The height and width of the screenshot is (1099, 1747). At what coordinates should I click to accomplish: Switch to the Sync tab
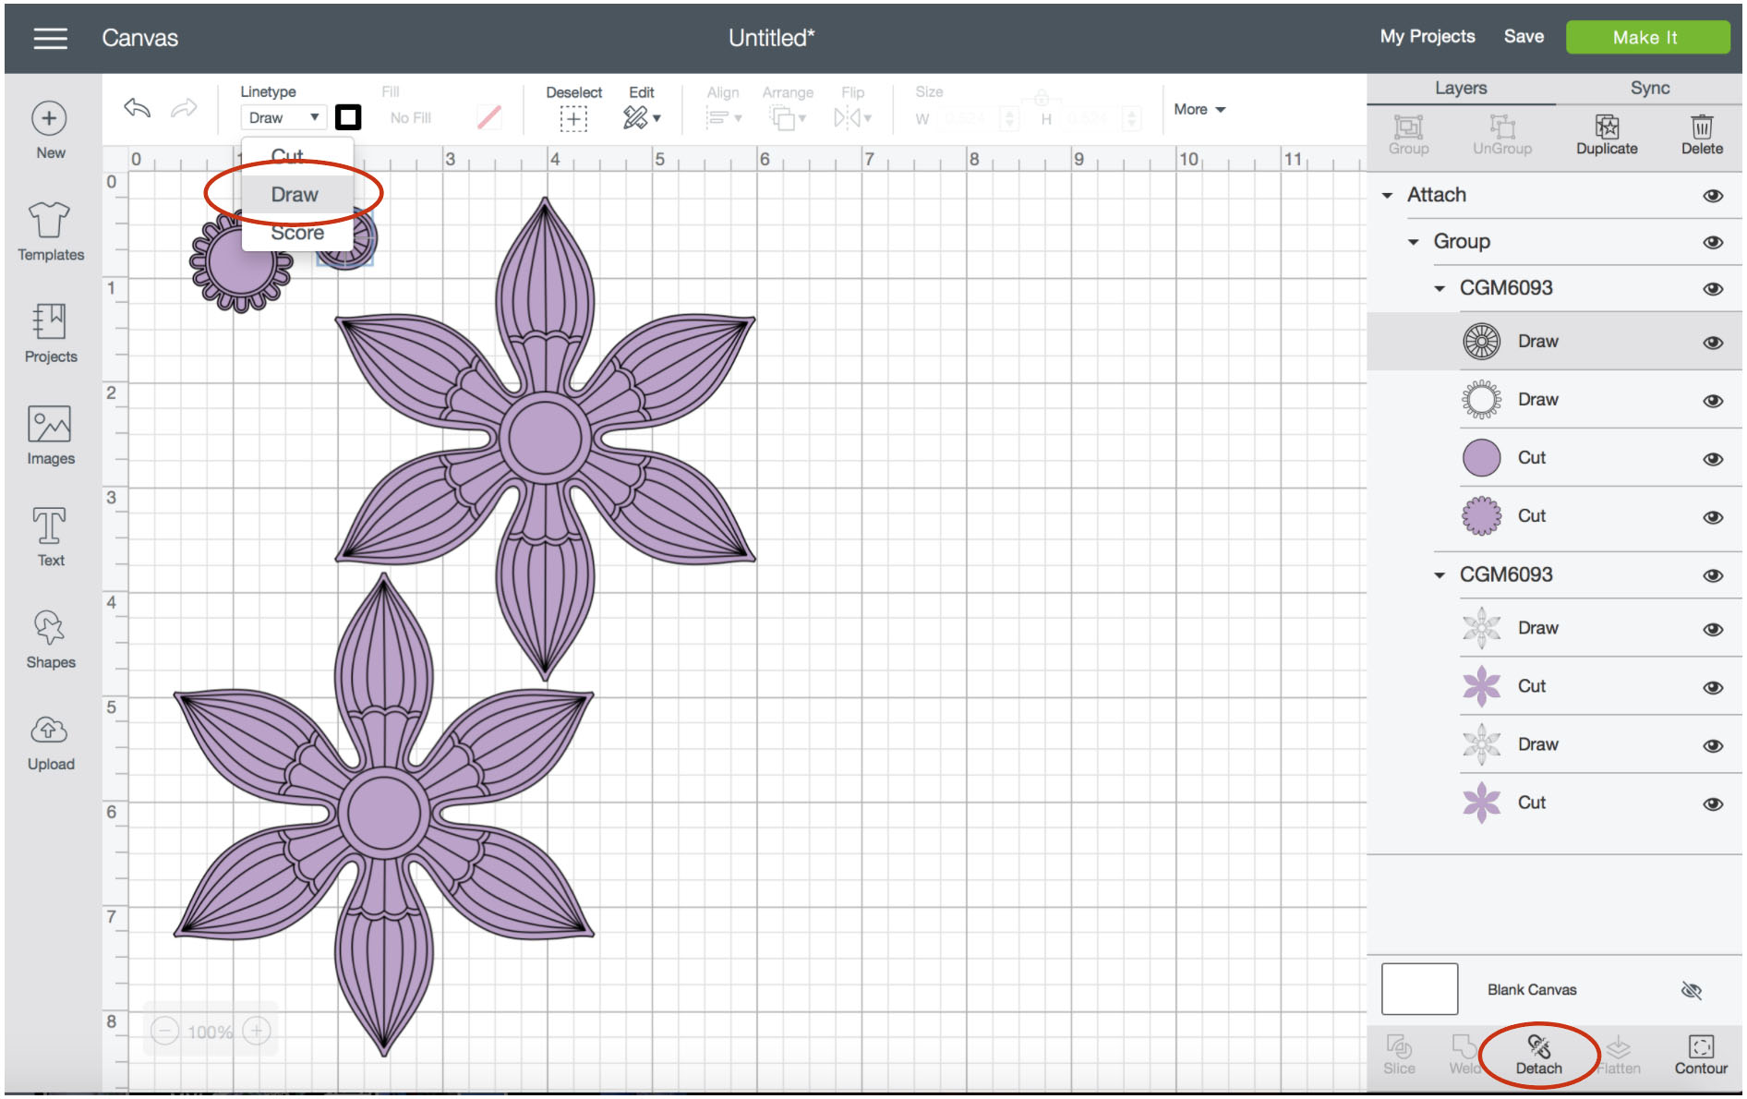click(1649, 89)
